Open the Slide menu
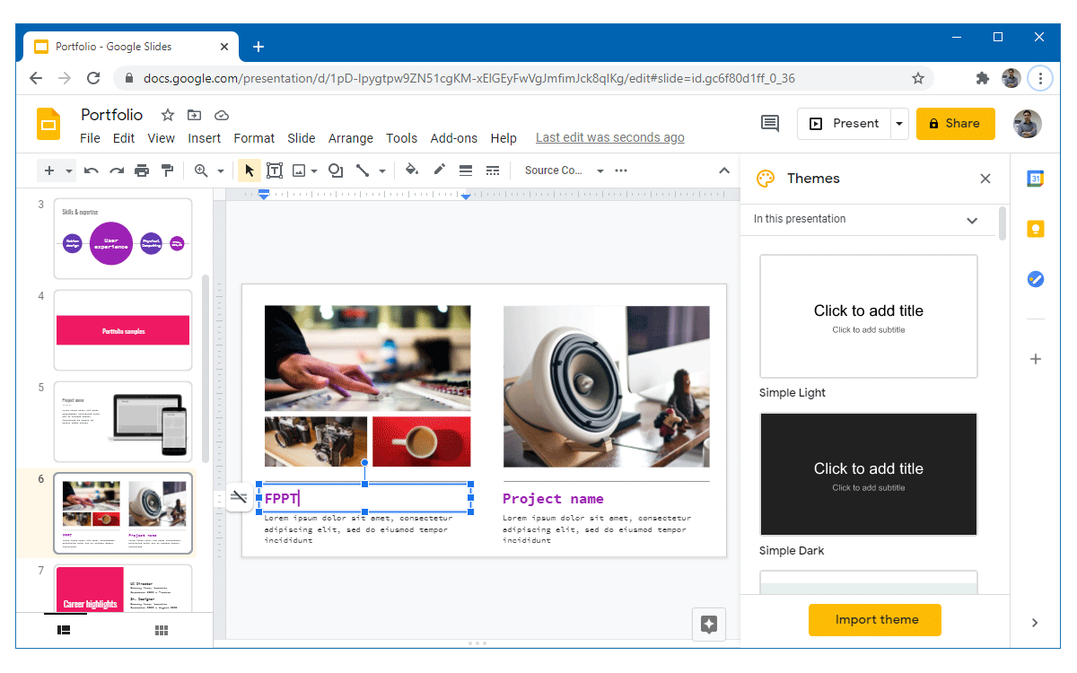Image resolution: width=1077 pixels, height=673 pixels. point(301,138)
